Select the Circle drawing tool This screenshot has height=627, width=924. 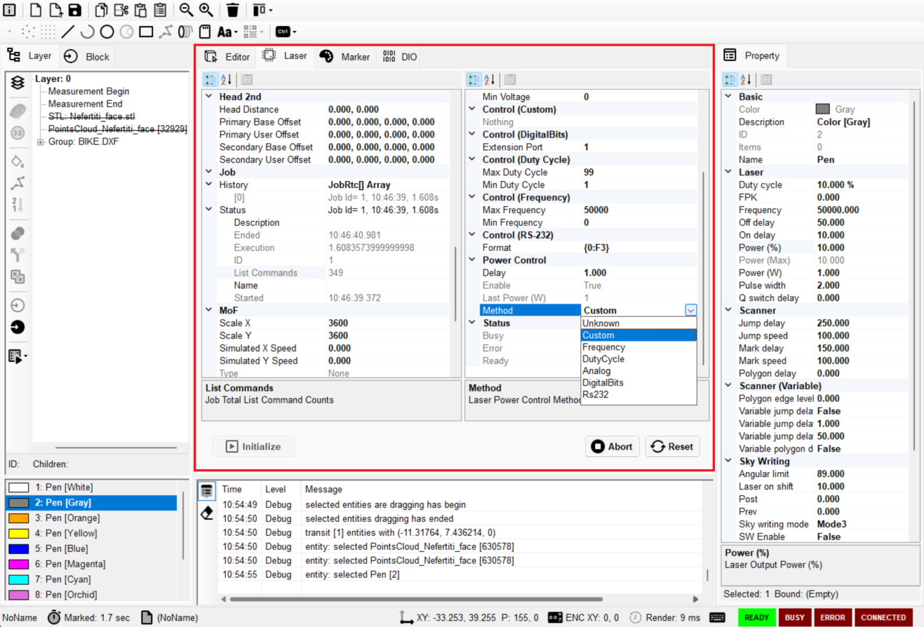pos(107,32)
